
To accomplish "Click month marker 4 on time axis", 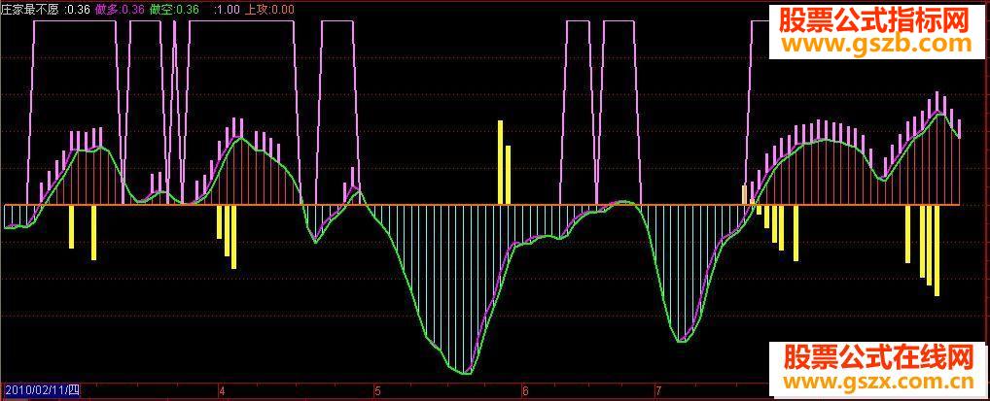I will (222, 391).
